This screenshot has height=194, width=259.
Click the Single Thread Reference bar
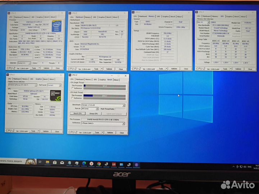click(x=105, y=89)
